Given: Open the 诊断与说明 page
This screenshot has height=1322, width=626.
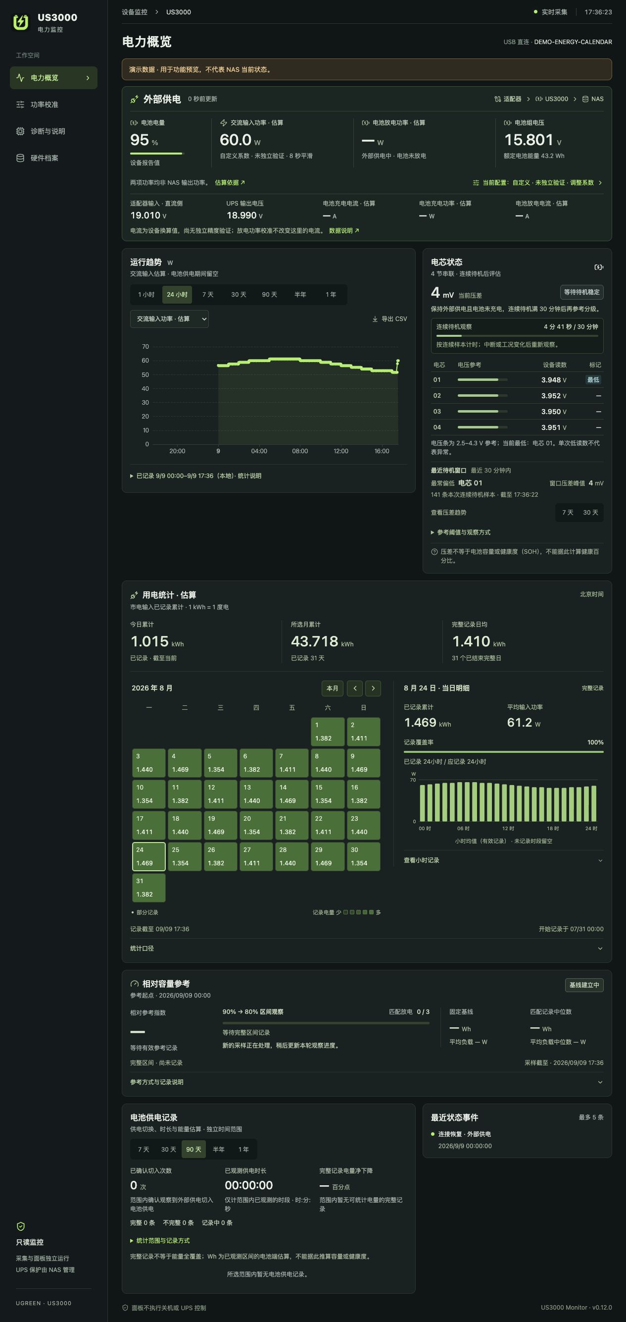Looking at the screenshot, I should click(x=53, y=131).
